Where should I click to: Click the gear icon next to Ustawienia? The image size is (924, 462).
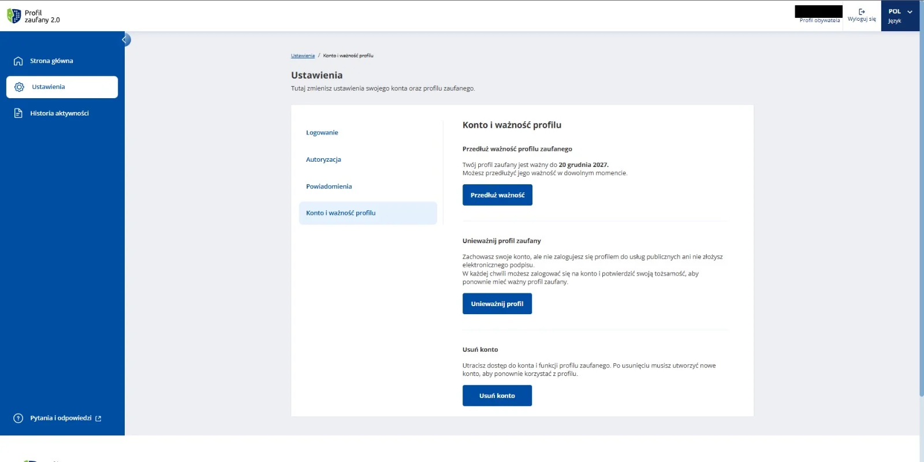(19, 87)
